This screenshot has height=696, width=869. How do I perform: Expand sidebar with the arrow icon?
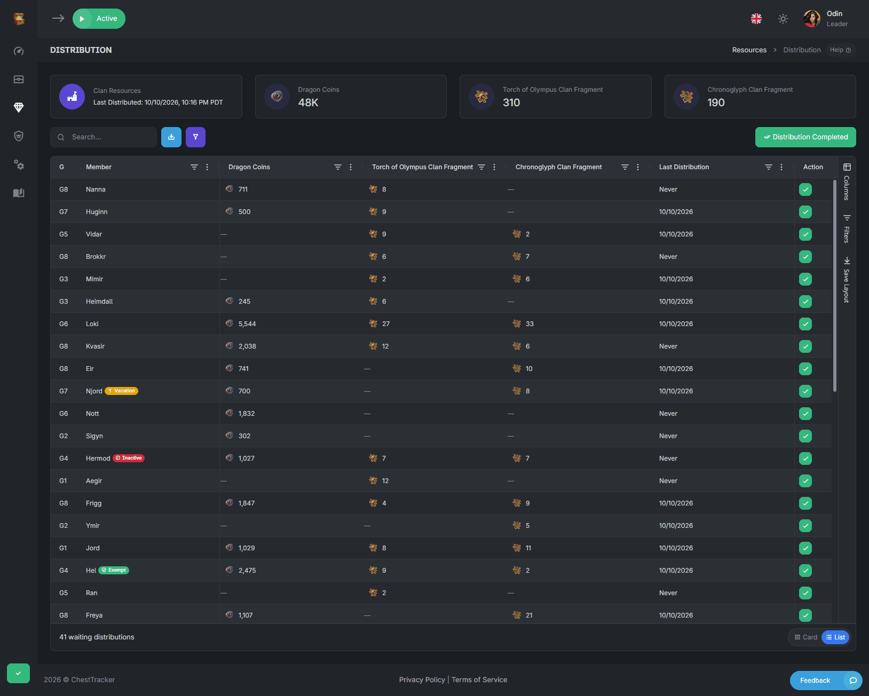[58, 19]
